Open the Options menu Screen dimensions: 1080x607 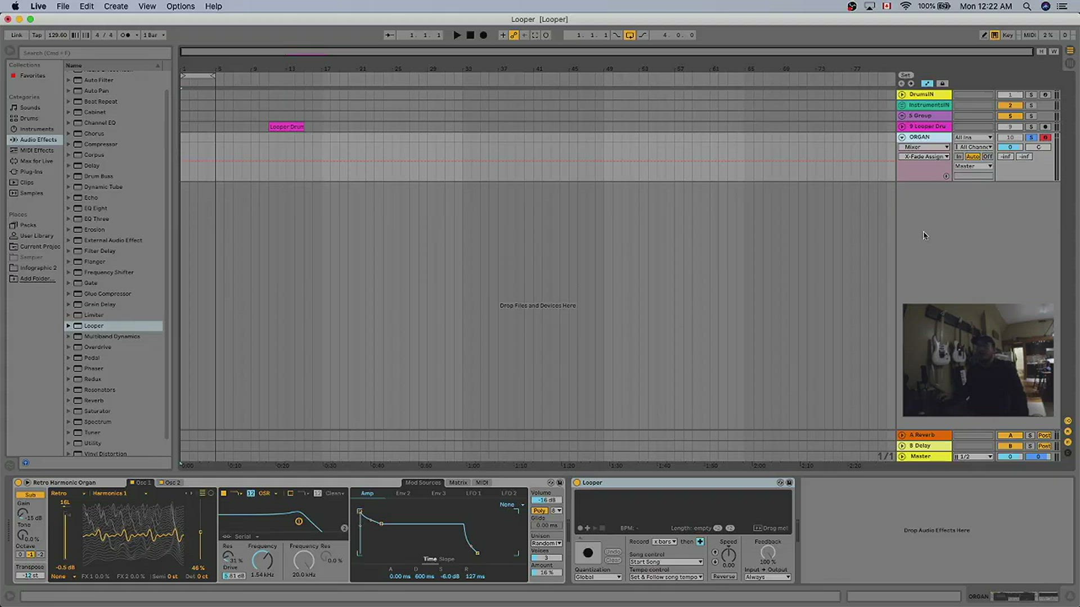coord(180,6)
